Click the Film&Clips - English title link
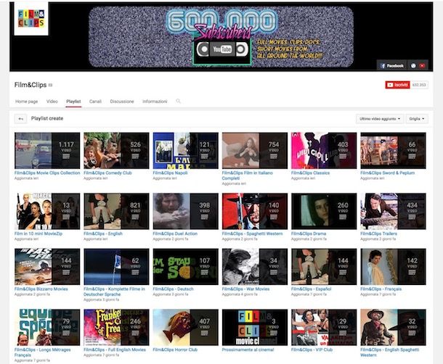Viewport: 443px width, 364px height. pos(103,233)
